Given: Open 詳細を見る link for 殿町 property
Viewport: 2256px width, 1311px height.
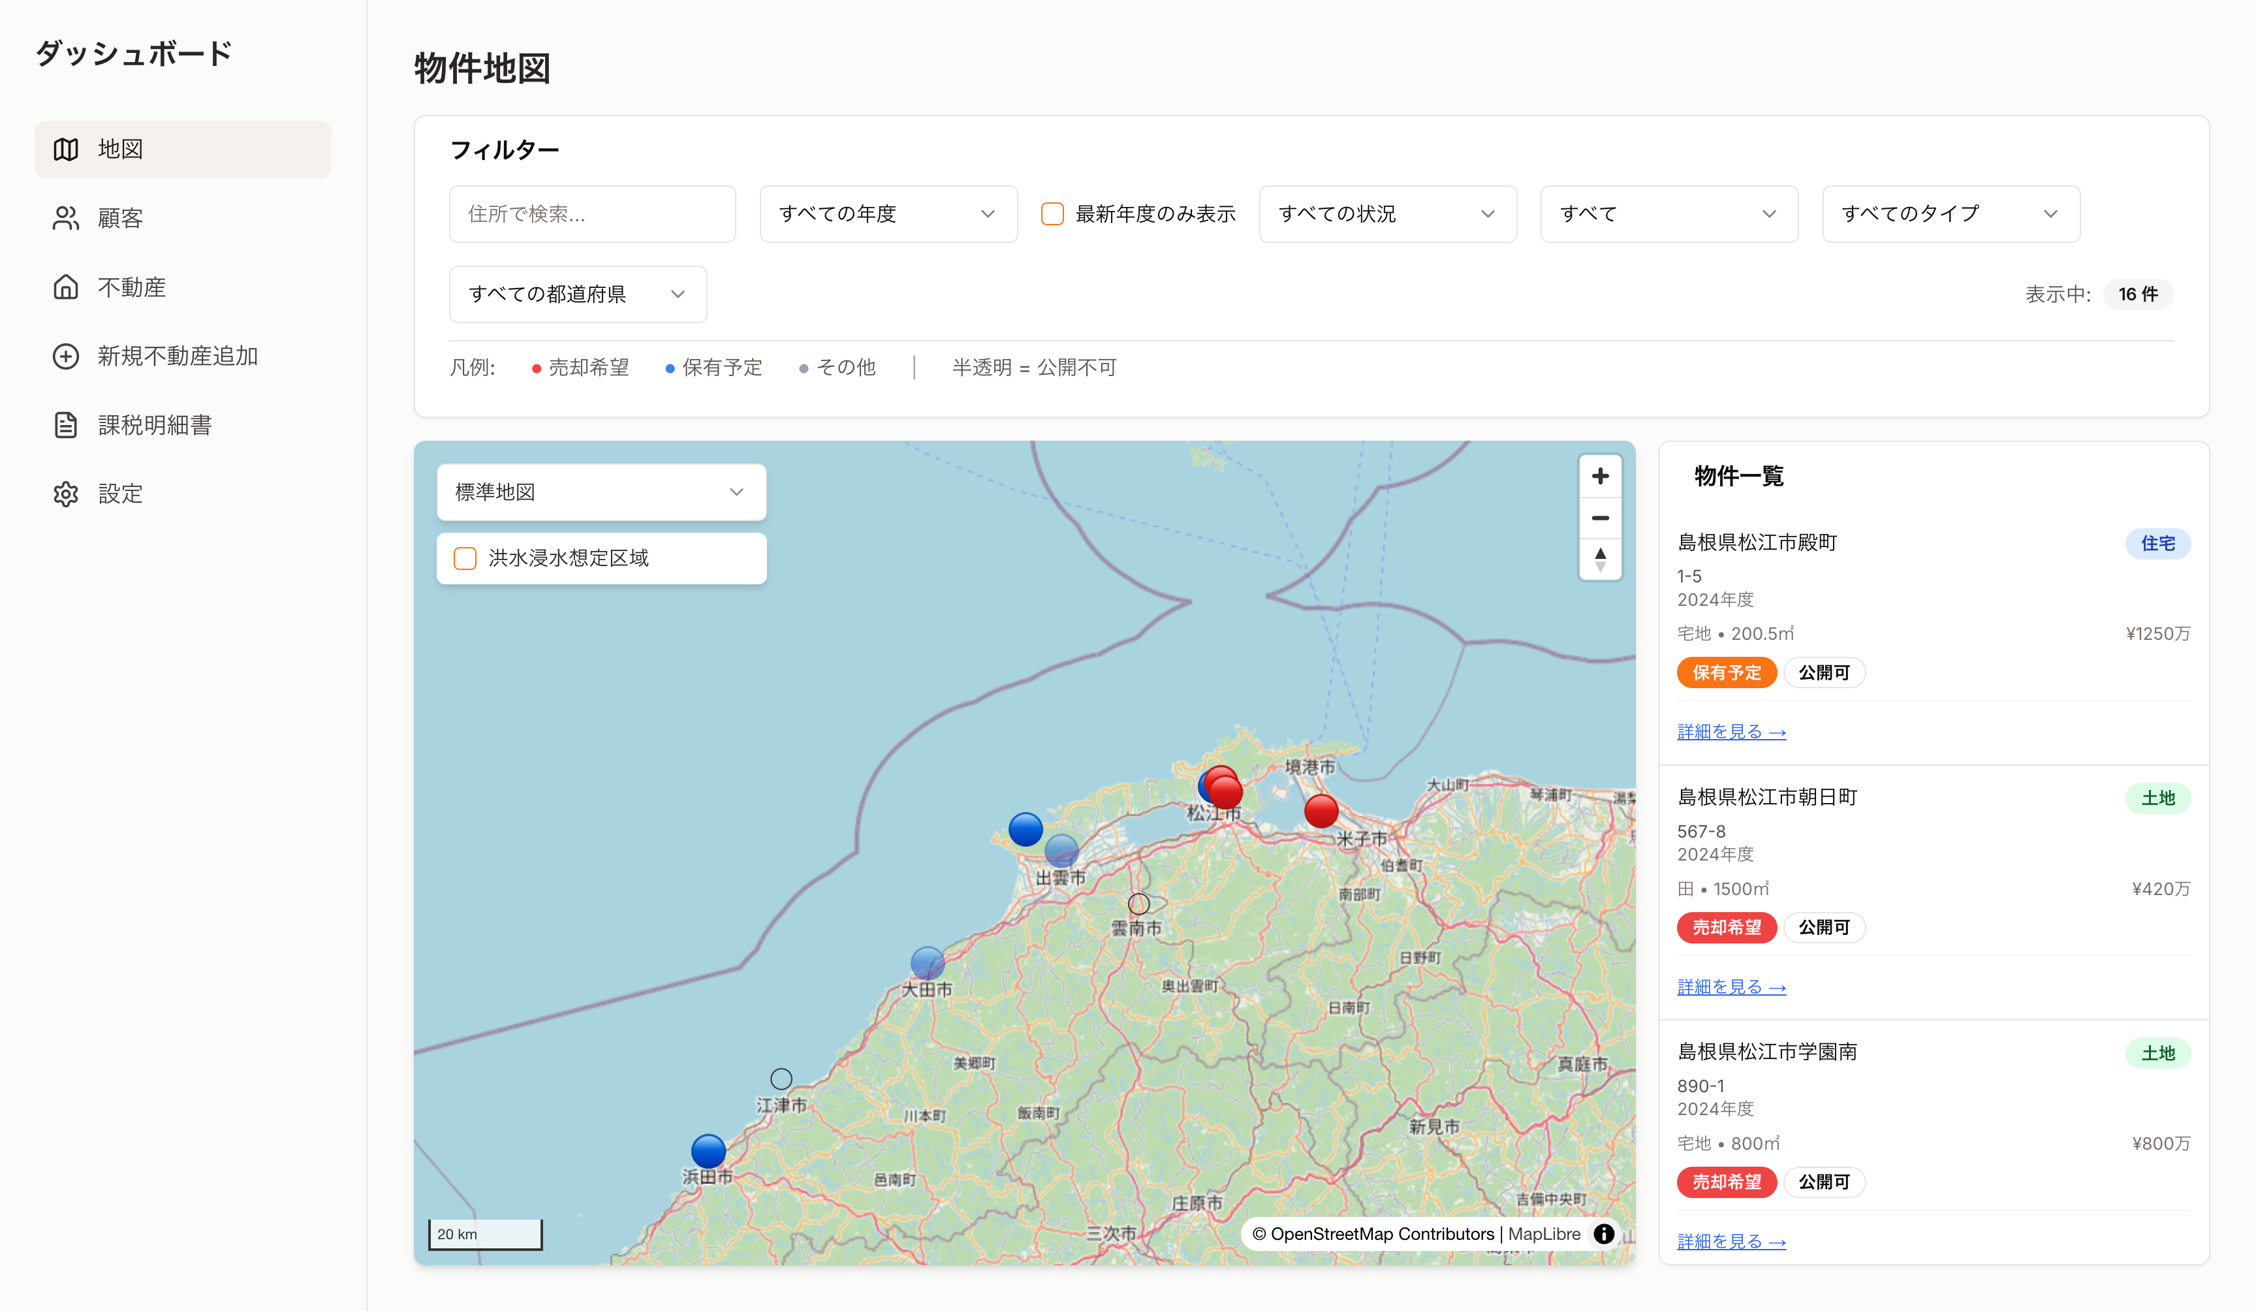Looking at the screenshot, I should click(1731, 732).
